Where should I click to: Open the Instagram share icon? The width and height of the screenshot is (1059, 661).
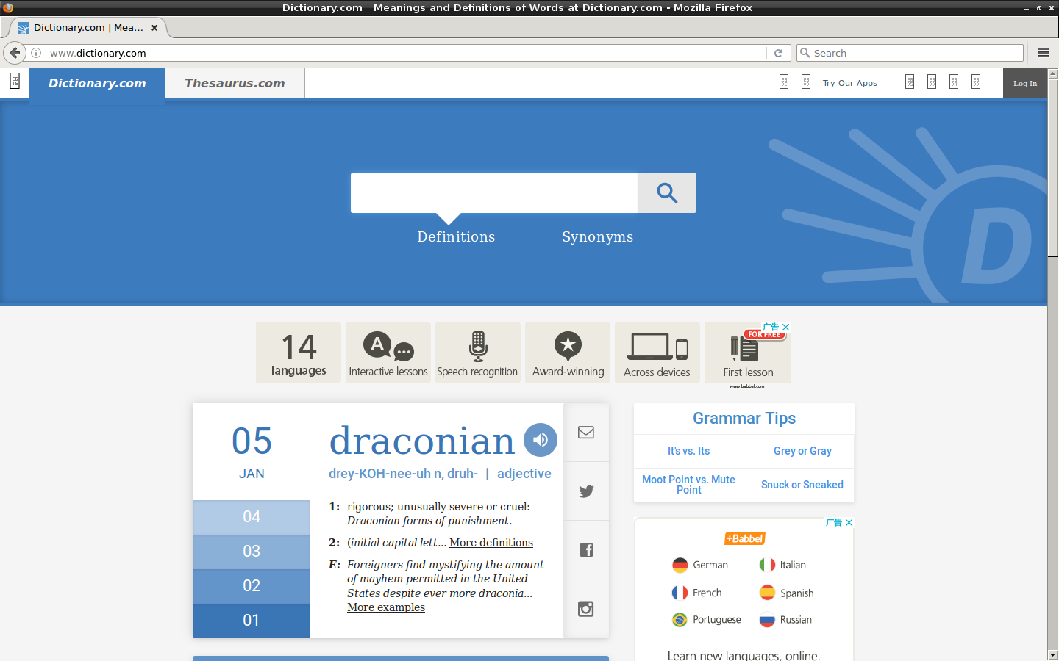pyautogui.click(x=586, y=609)
